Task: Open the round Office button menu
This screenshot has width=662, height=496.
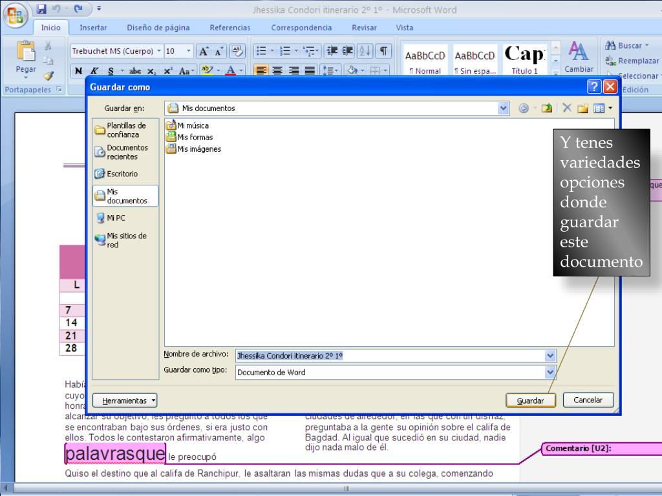Action: [x=16, y=15]
